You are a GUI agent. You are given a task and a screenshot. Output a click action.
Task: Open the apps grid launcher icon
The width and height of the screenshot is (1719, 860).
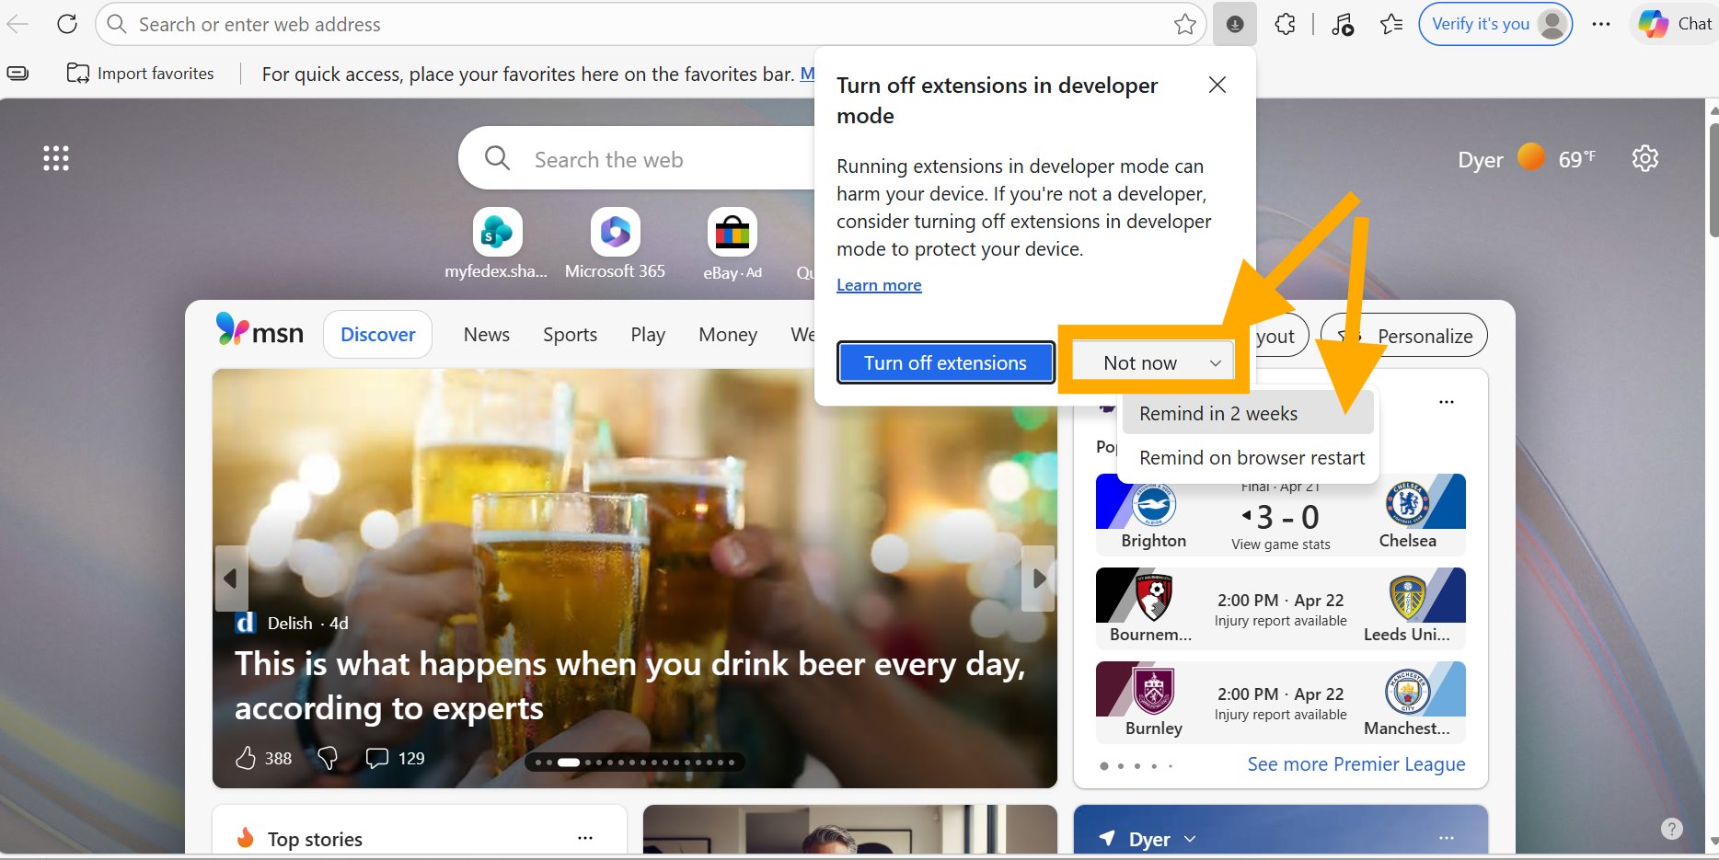point(56,158)
